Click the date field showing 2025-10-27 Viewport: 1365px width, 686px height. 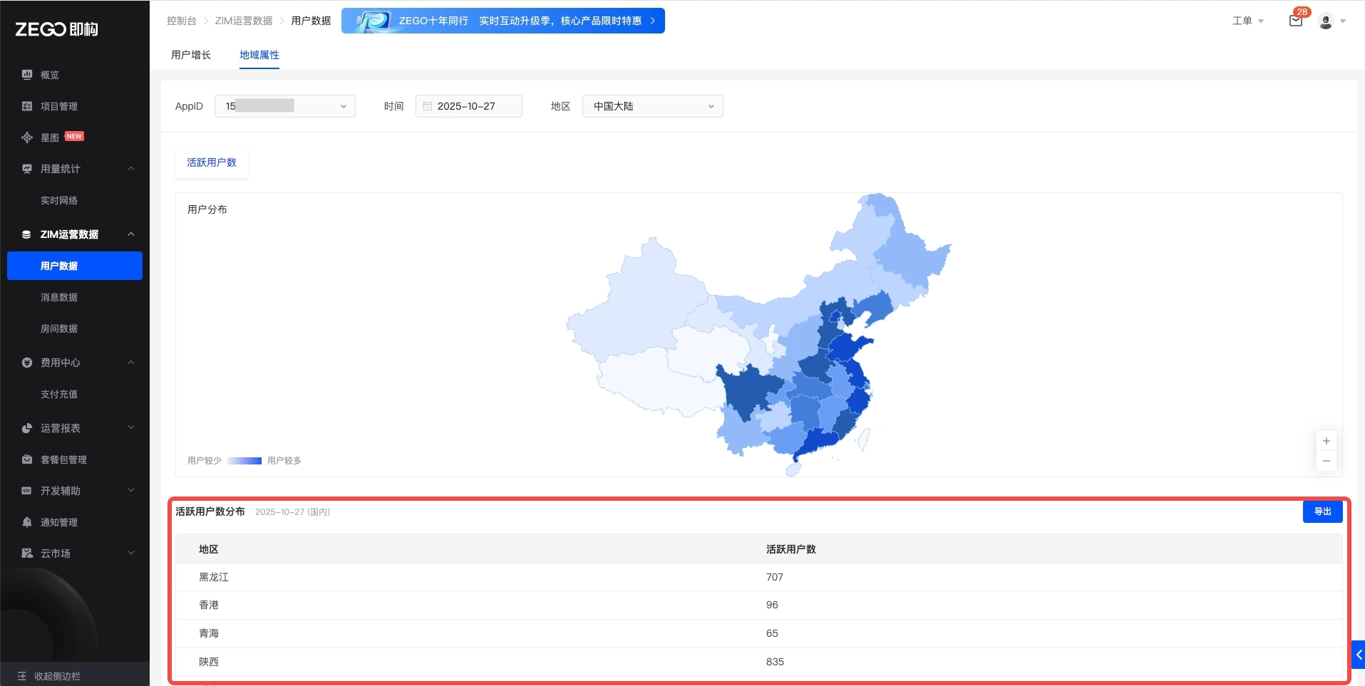tap(468, 106)
